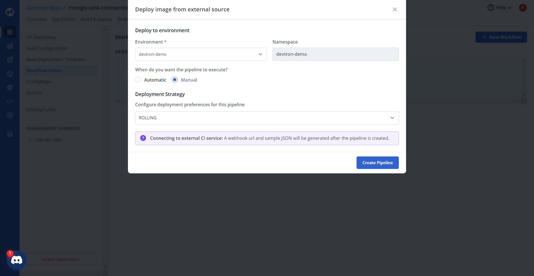Open the Workflow Editor sidebar item
534x276 pixels.
[x=44, y=70]
